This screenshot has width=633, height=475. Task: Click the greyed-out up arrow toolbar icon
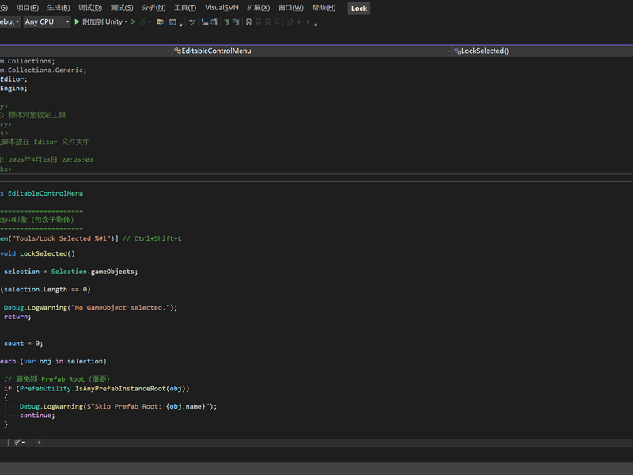coord(308,22)
